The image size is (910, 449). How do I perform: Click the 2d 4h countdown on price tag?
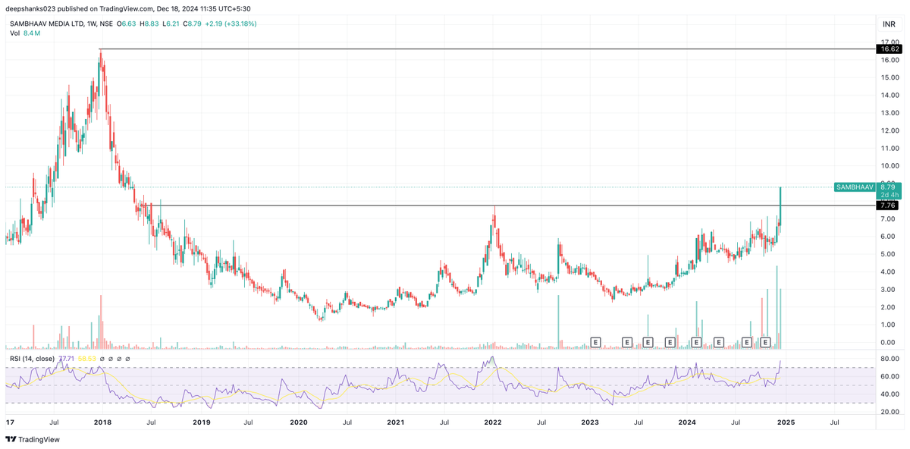click(889, 195)
